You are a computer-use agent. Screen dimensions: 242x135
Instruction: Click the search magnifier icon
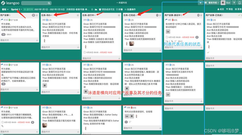49,3
